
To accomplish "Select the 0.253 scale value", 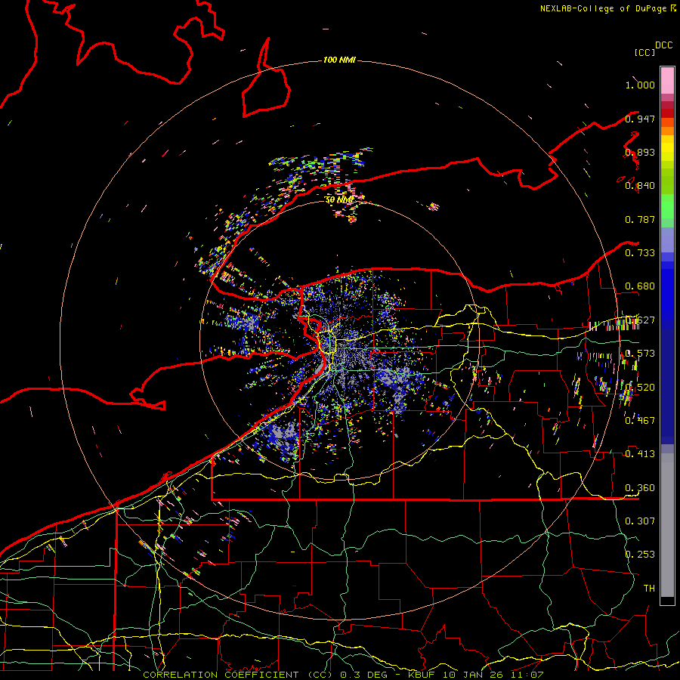I will 640,555.
